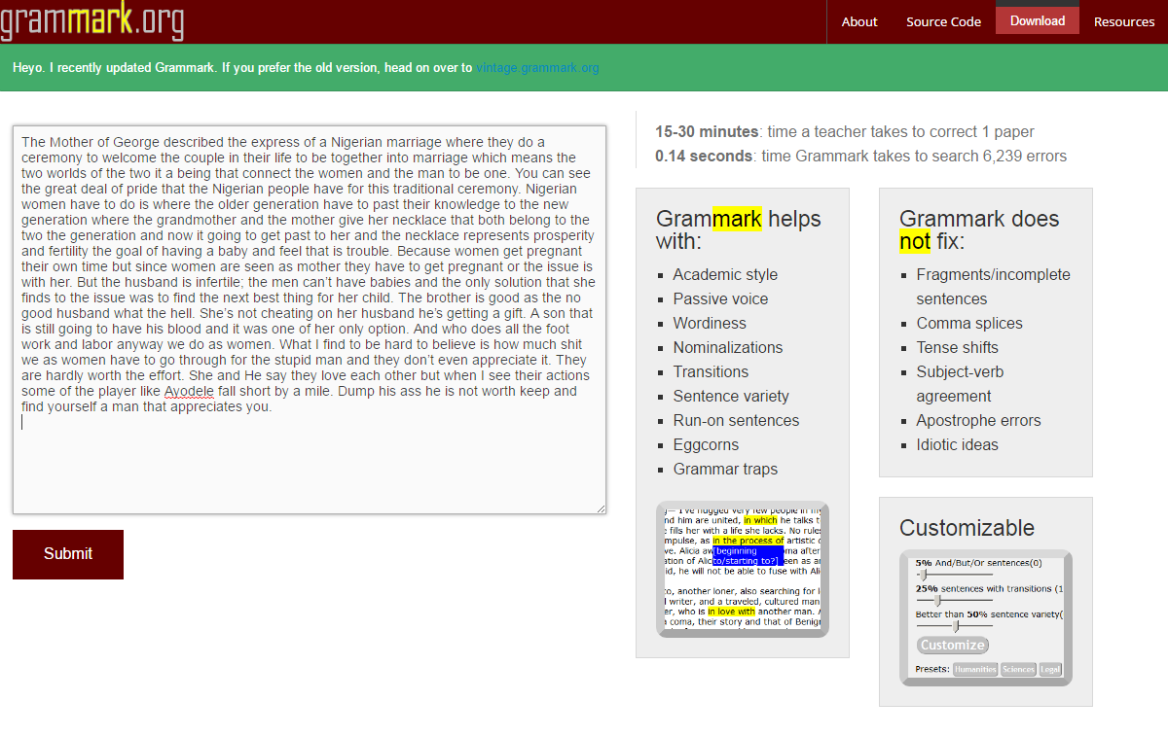Click inside the essay text area
1168x736 pixels.
tap(310, 319)
